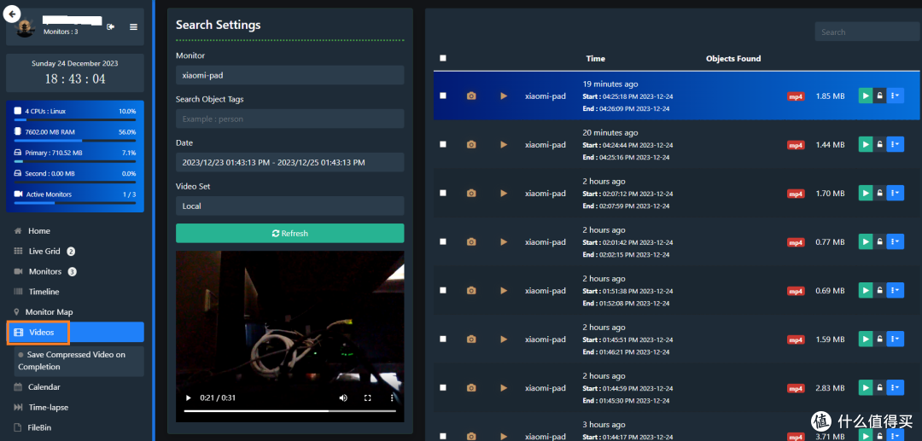Viewport: 922px width, 441px height.
Task: Open Live Grid from the sidebar
Action: [x=45, y=252]
